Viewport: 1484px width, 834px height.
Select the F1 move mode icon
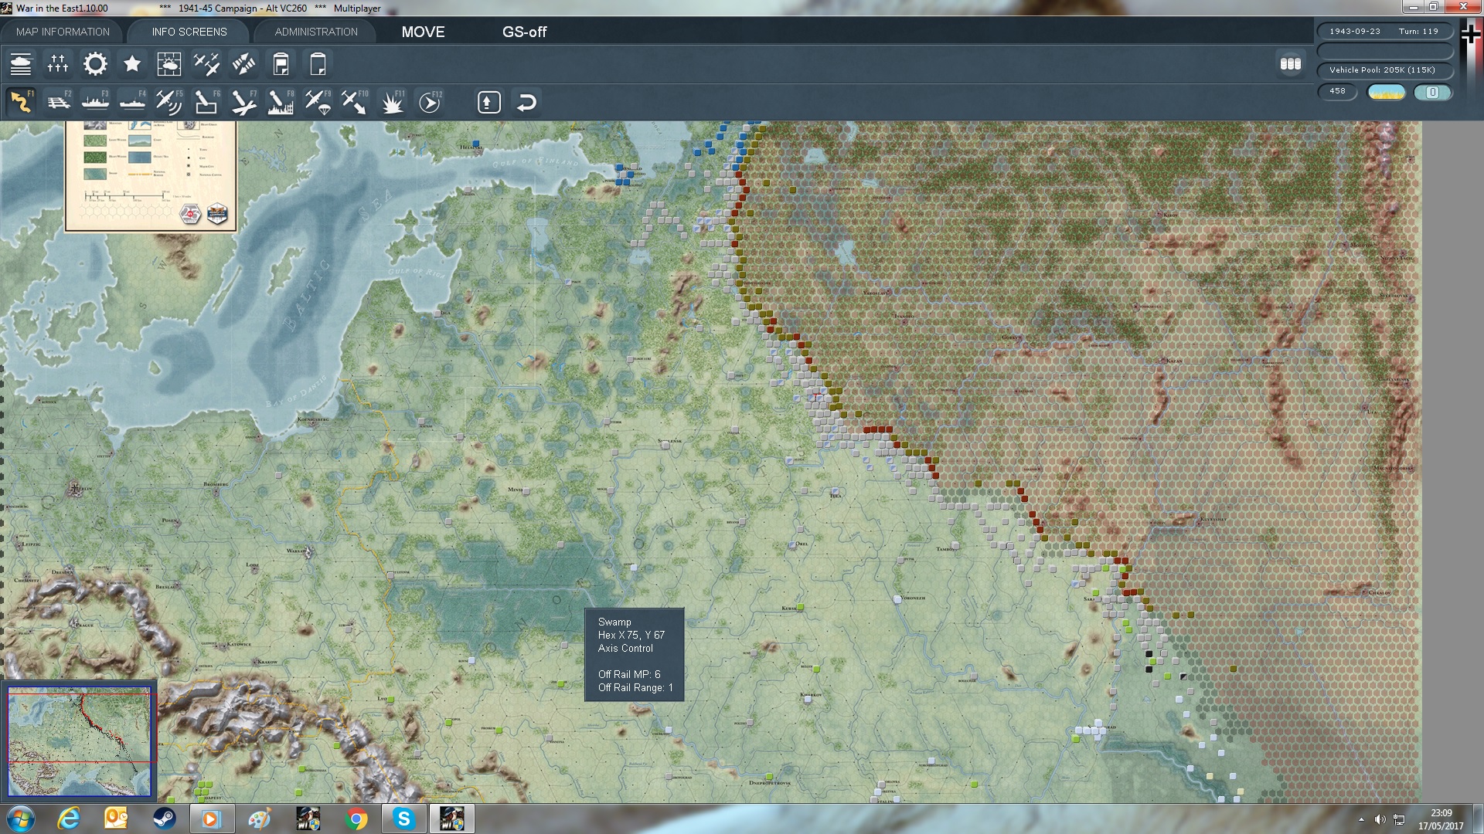pos(21,102)
